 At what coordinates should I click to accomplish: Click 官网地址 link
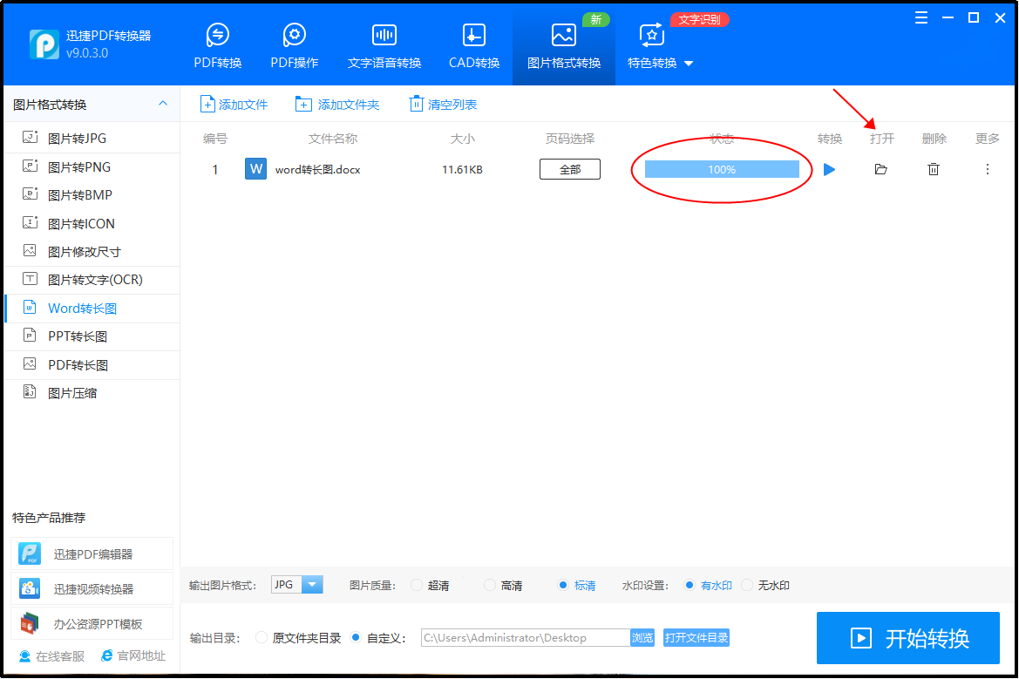pyautogui.click(x=133, y=656)
